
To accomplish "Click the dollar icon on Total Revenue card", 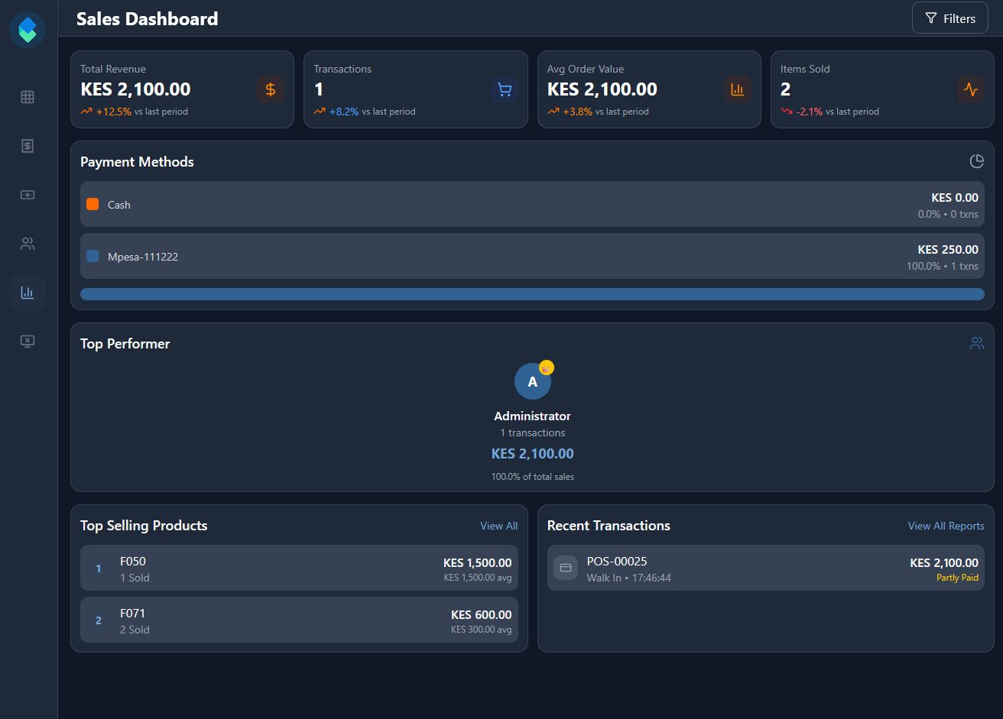I will click(x=271, y=89).
